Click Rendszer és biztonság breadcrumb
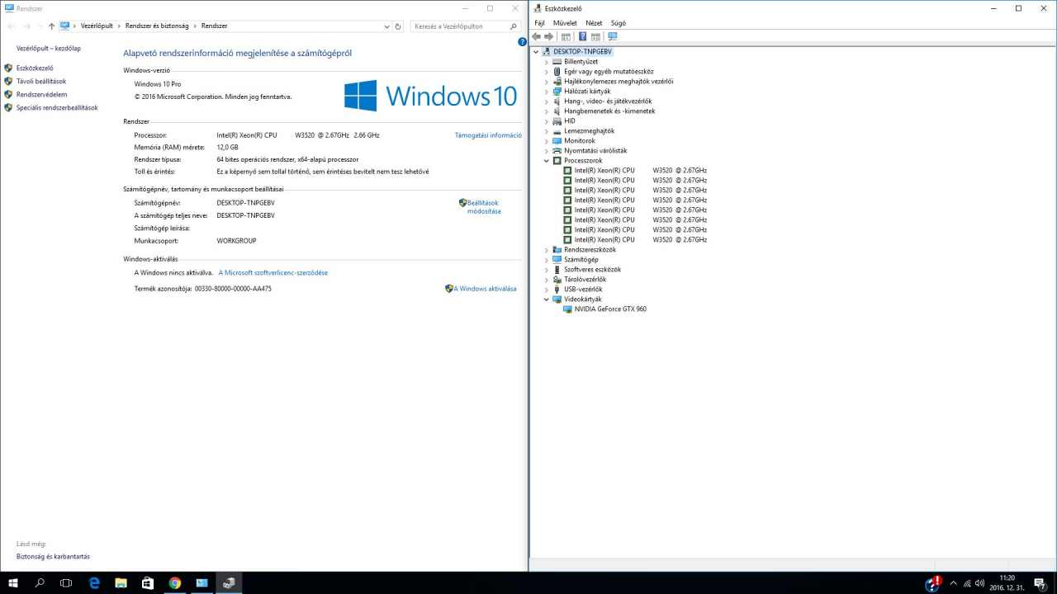1057x594 pixels. coord(157,26)
